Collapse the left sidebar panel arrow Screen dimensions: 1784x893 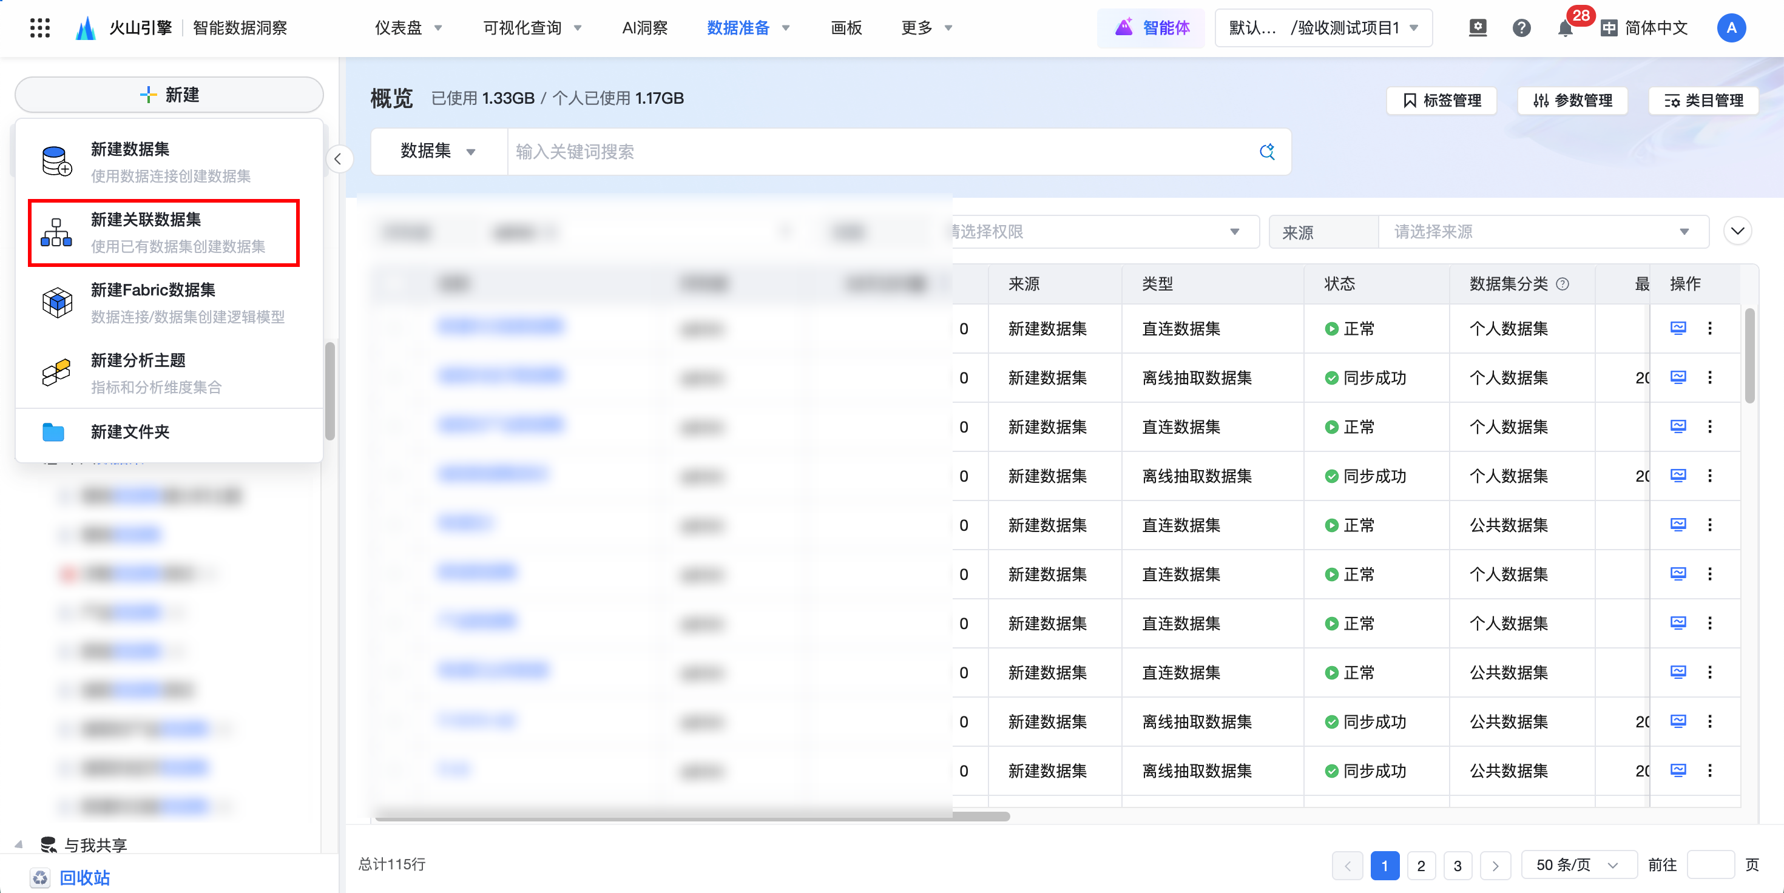tap(338, 159)
